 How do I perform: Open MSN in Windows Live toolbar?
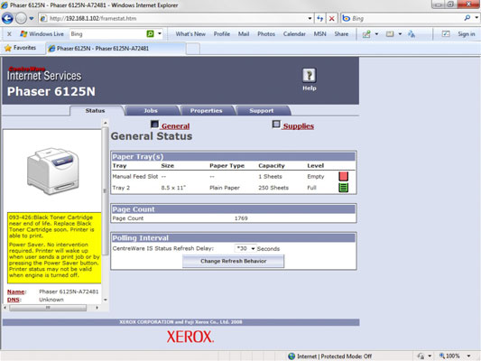[320, 34]
